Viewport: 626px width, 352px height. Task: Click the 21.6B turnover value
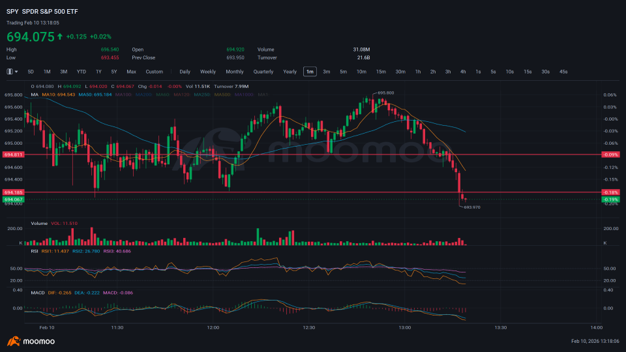pos(363,58)
